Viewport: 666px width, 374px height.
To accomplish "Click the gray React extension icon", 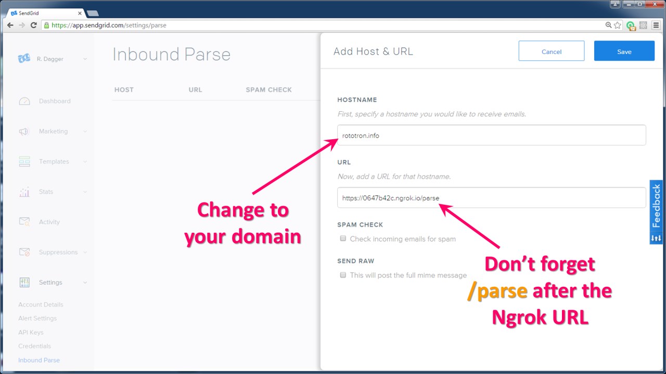I will 643,25.
